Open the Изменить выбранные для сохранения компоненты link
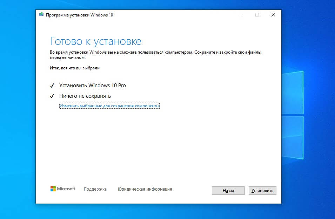Image resolution: width=335 pixels, height=219 pixels. (109, 106)
